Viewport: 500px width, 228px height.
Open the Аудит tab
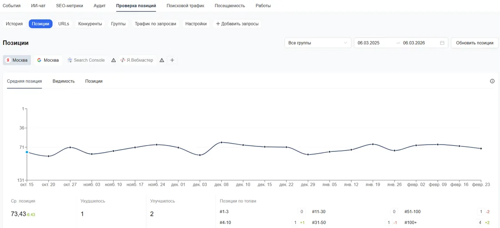[x=100, y=6]
